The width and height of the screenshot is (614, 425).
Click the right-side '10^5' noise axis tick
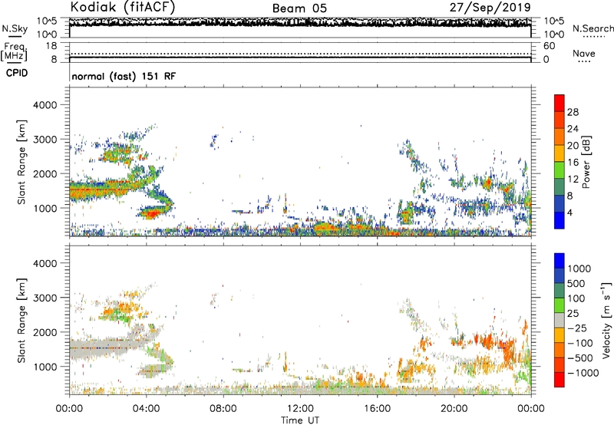[x=553, y=21]
